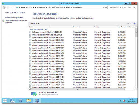Click the icon of the KB4040974 row
Screen dimensions: 140x106
click(30, 72)
